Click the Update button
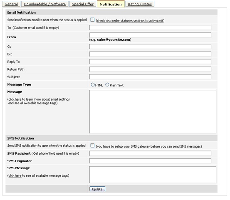230x200 pixels. pos(97,189)
